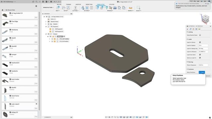Click the Entry Positions Select button
This screenshot has height=119, width=212.
pos(202,72)
